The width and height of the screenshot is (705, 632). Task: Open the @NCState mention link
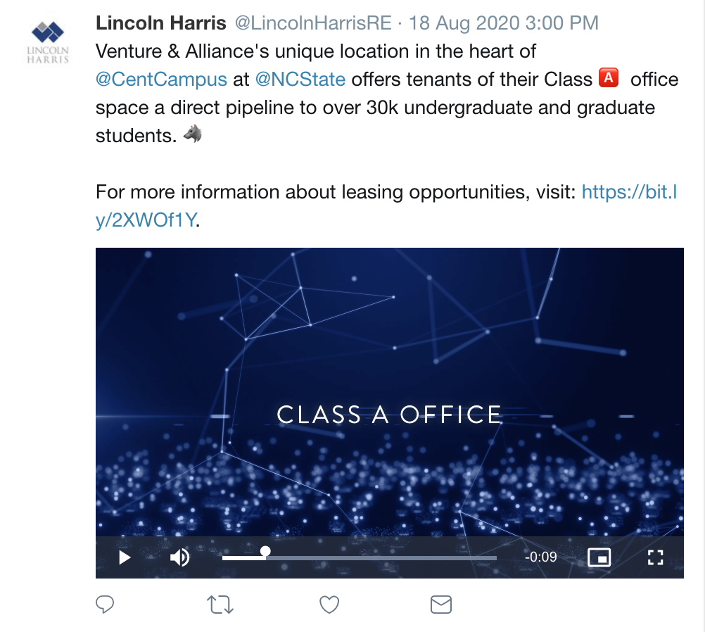coord(300,80)
